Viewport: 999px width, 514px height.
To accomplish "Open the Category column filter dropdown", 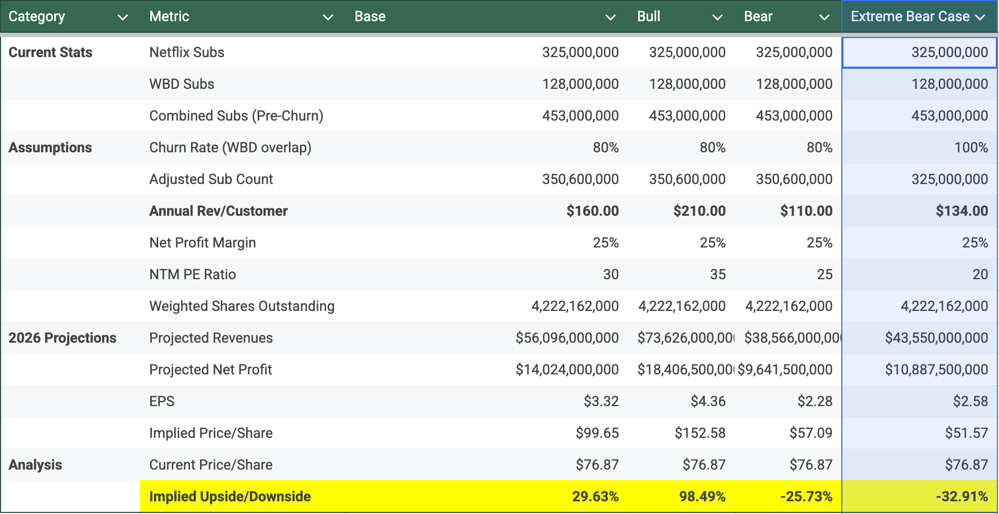I will click(122, 17).
